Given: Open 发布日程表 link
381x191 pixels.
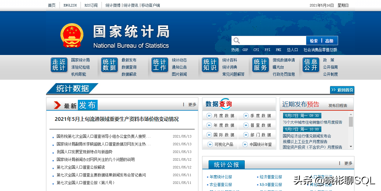Looking at the screenshot, I should pyautogui.click(x=338, y=106).
